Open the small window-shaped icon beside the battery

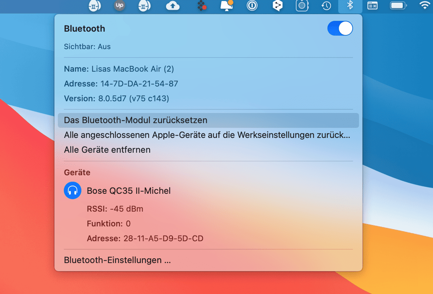tap(372, 6)
